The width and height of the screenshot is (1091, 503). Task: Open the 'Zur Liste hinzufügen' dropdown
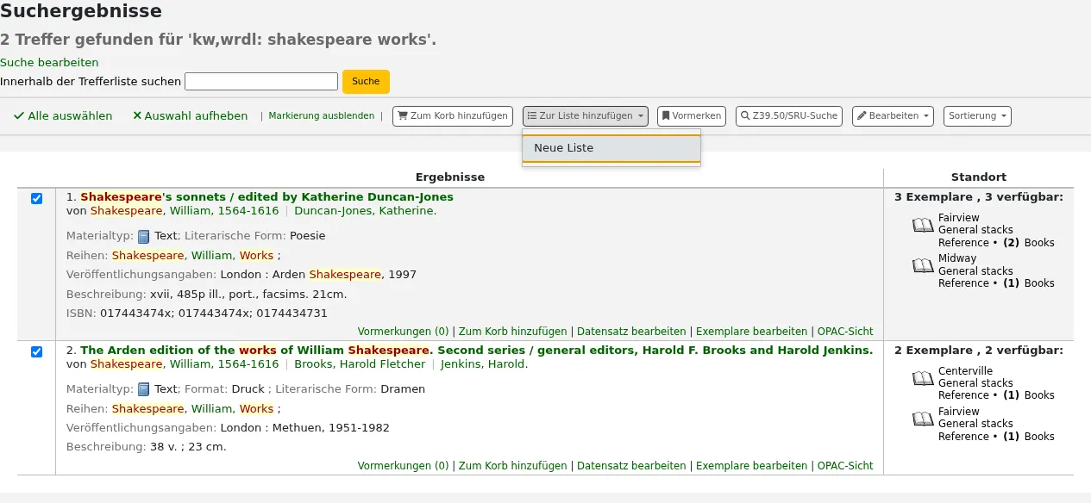[586, 116]
